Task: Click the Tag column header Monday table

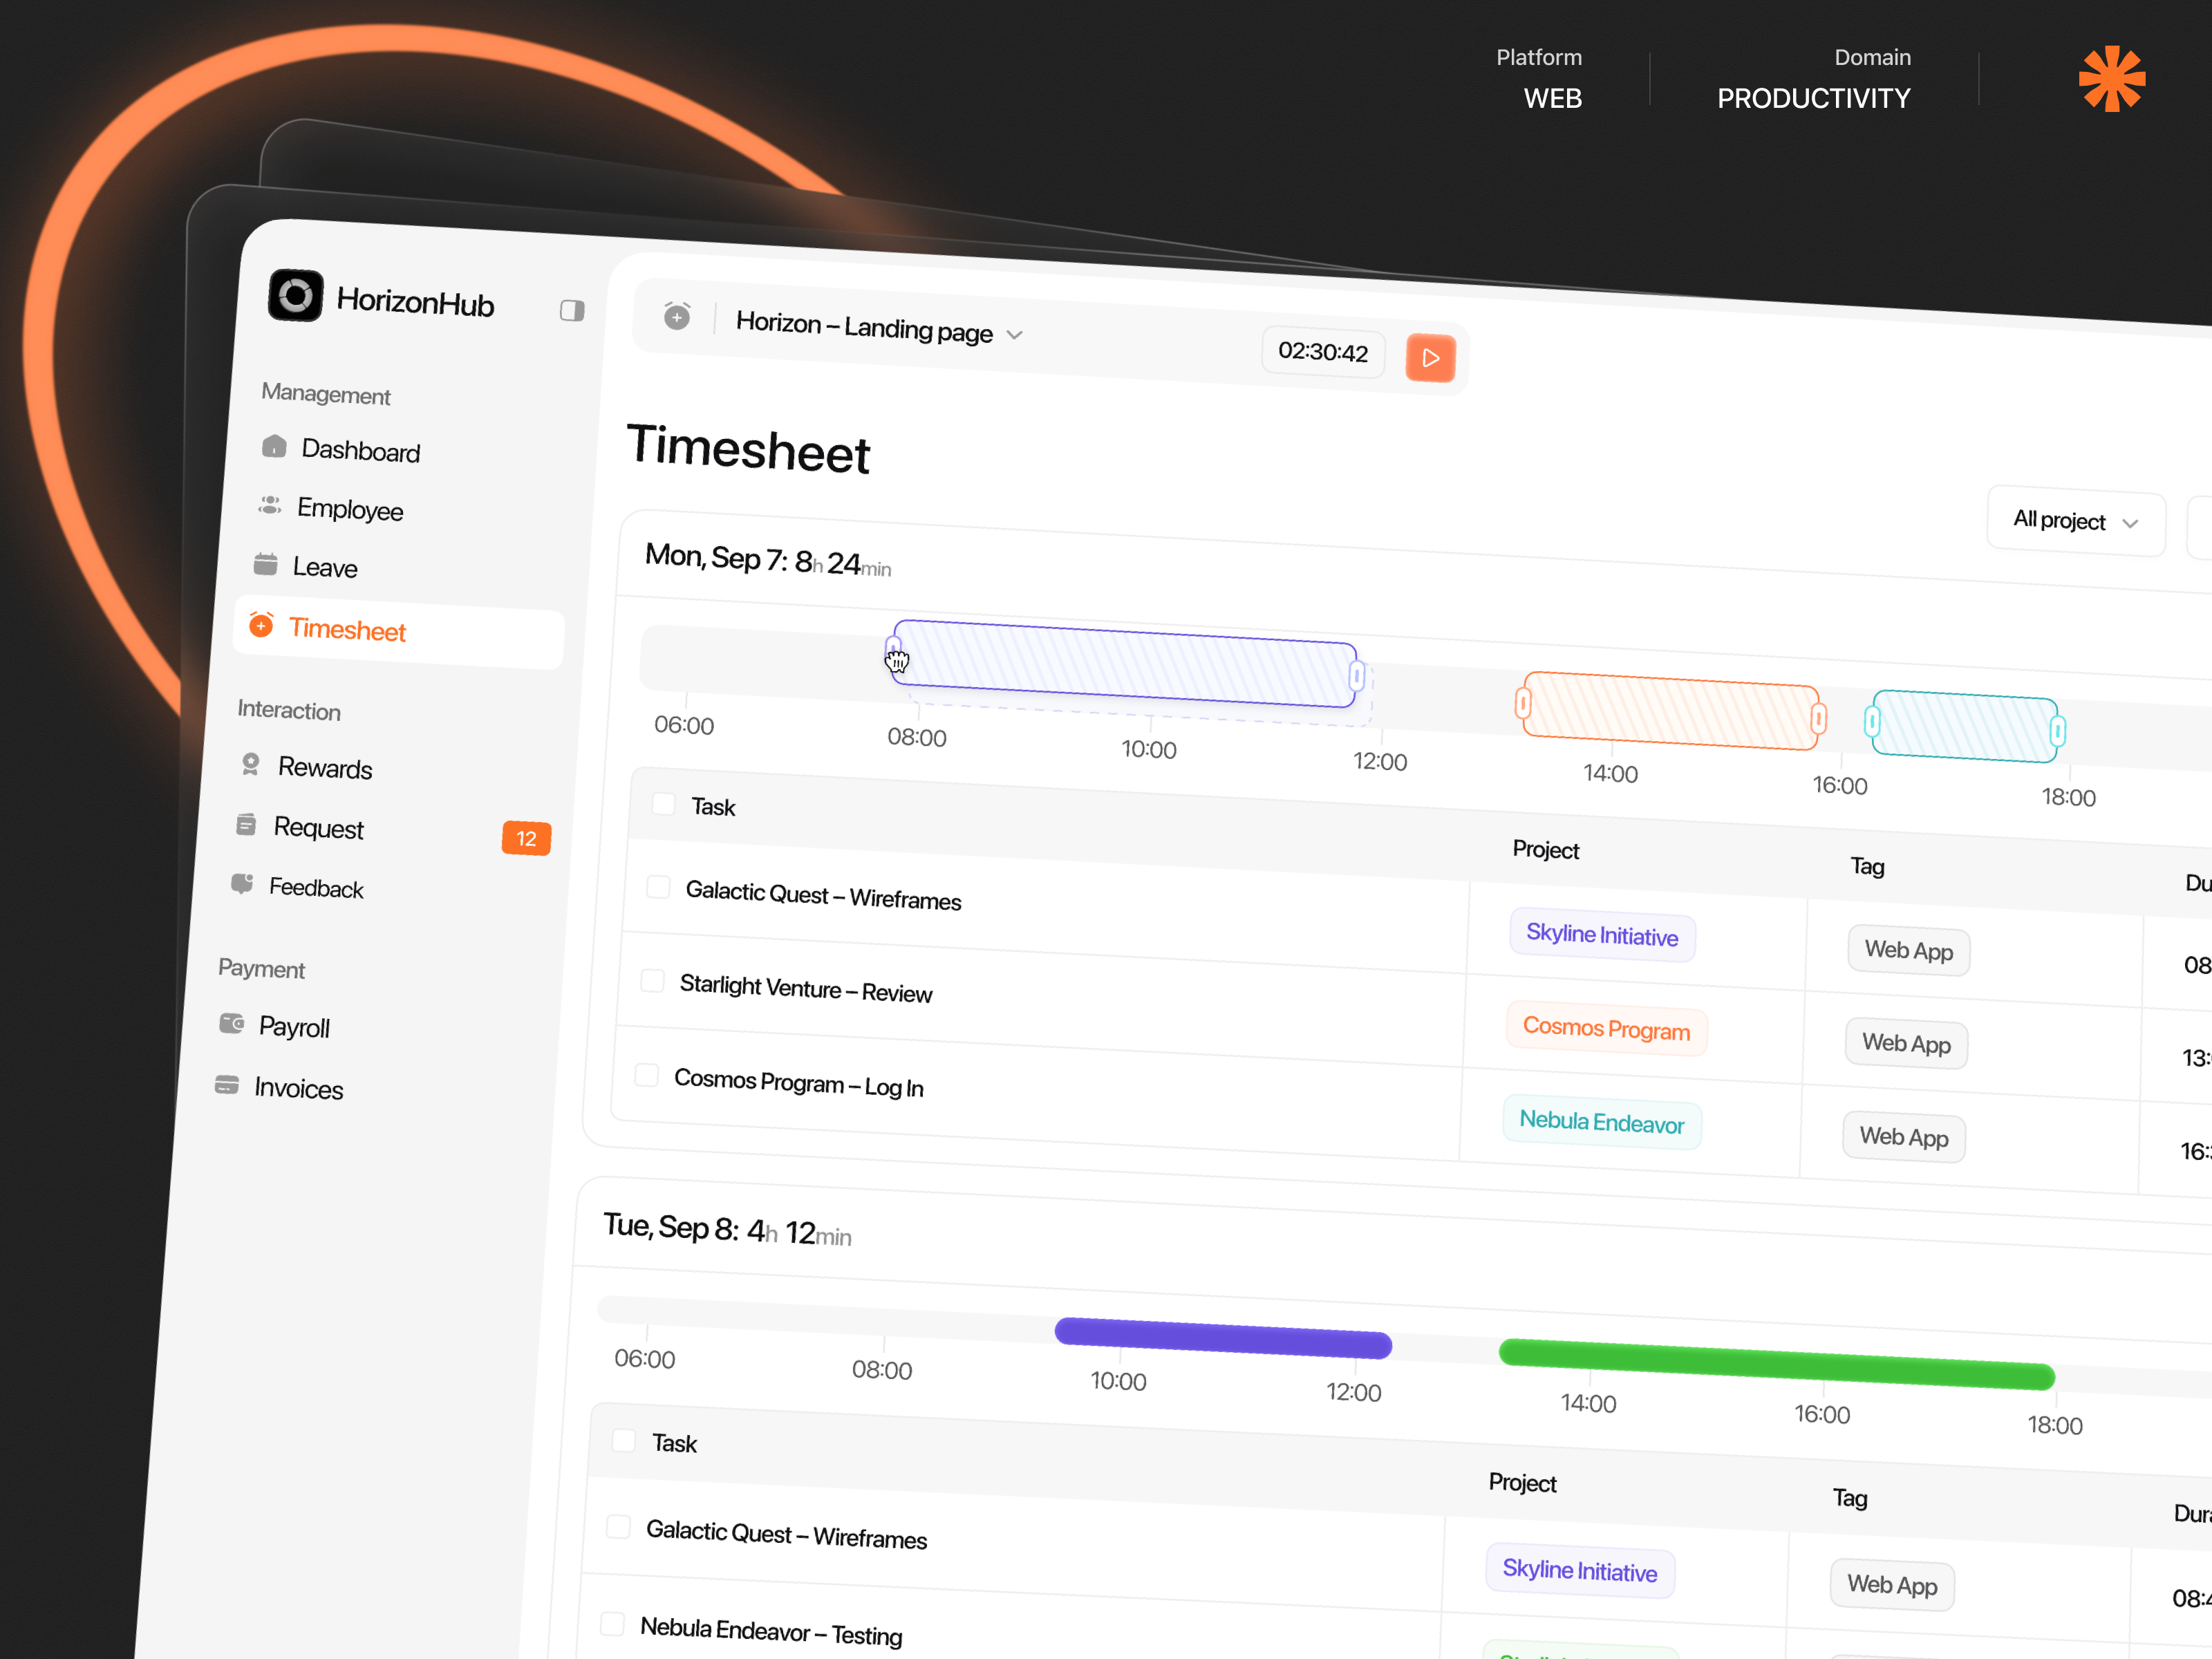Action: pos(1867,866)
